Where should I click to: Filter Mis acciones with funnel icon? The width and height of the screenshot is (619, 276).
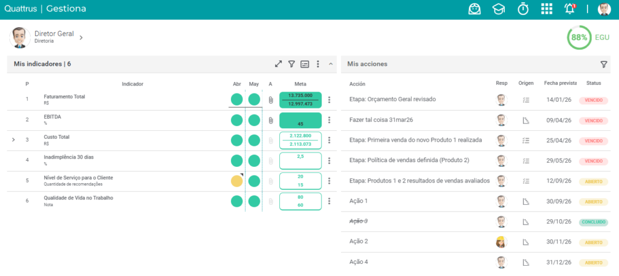(604, 64)
